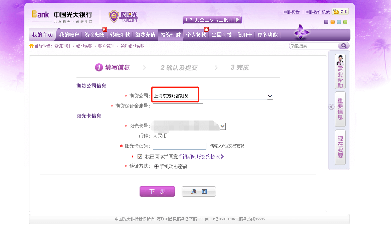Click the 下一步 button
The image size is (391, 234).
point(157,191)
